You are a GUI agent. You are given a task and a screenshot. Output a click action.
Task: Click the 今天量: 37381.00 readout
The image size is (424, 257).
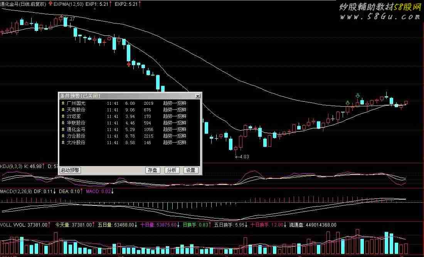74,225
